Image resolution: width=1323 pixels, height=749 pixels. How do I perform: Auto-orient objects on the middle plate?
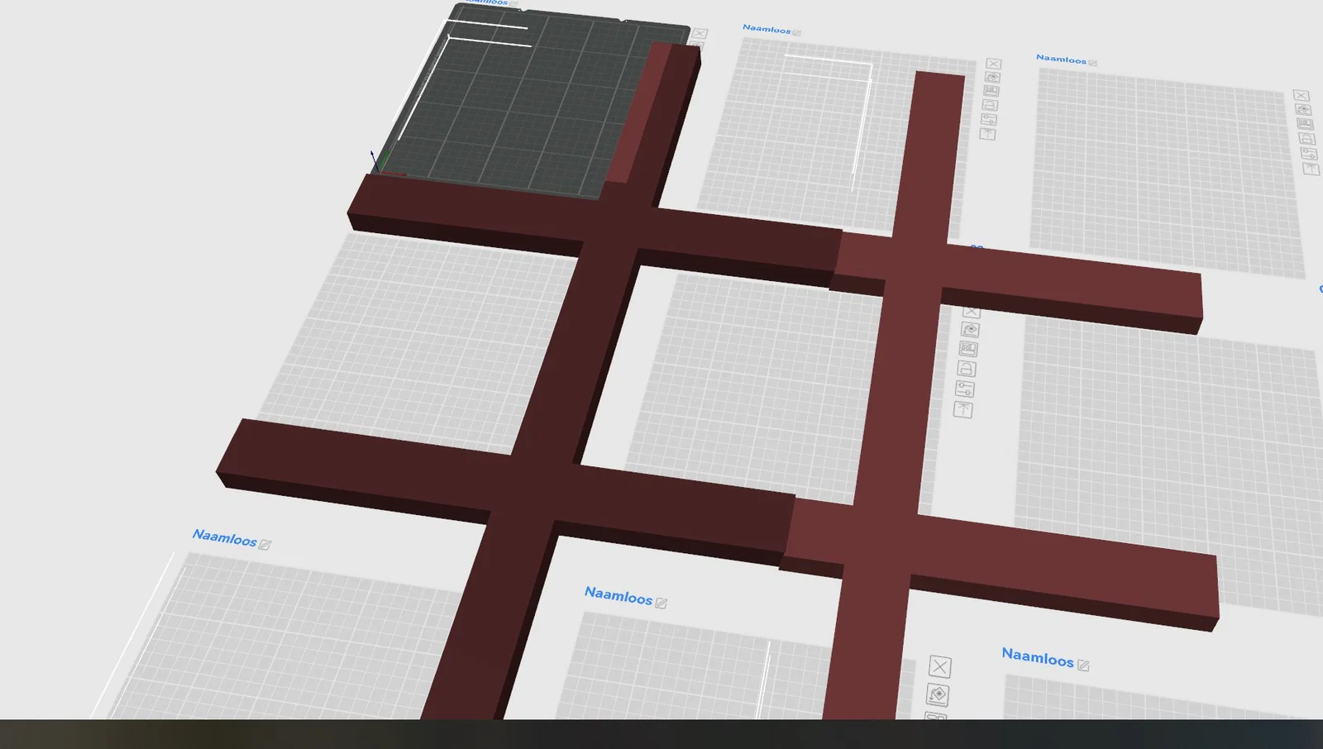click(x=970, y=330)
